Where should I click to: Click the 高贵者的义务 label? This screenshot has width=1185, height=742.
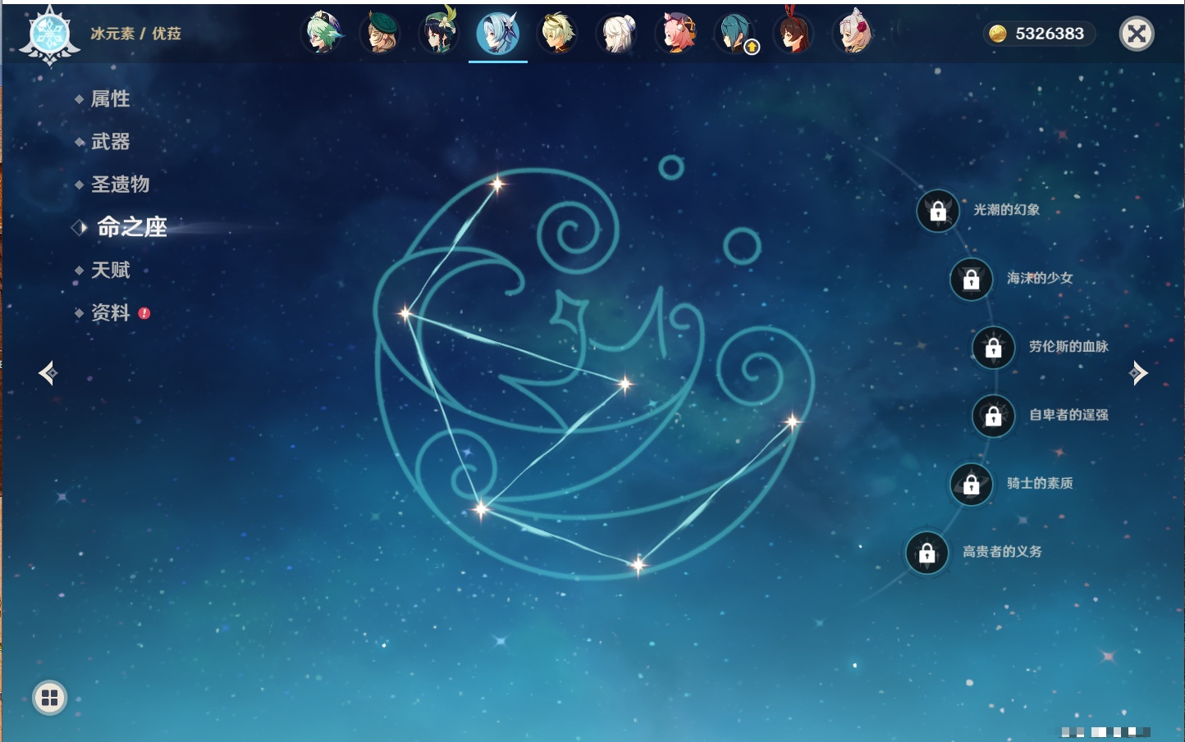tap(1002, 551)
